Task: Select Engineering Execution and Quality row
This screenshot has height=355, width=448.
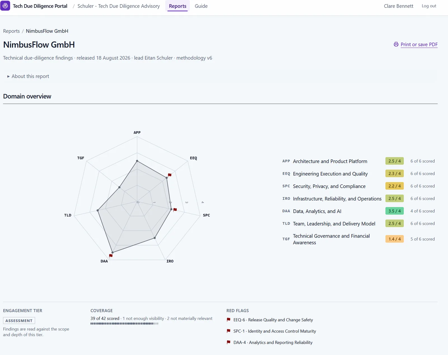Action: pyautogui.click(x=358, y=174)
